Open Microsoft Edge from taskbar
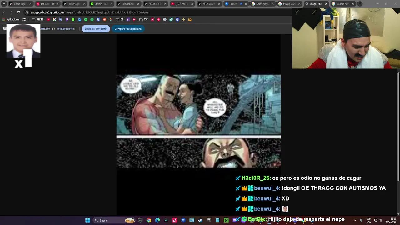Image resolution: width=400 pixels, height=225 pixels. click(157, 220)
